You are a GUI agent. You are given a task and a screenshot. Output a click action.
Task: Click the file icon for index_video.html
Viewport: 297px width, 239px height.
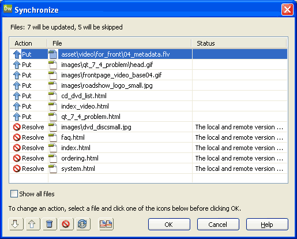[52, 106]
